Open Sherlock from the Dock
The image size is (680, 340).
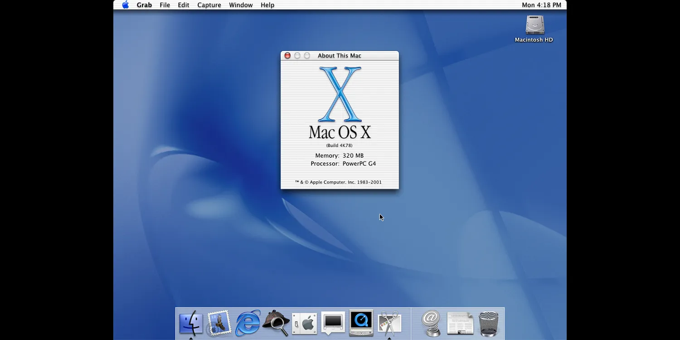276,323
